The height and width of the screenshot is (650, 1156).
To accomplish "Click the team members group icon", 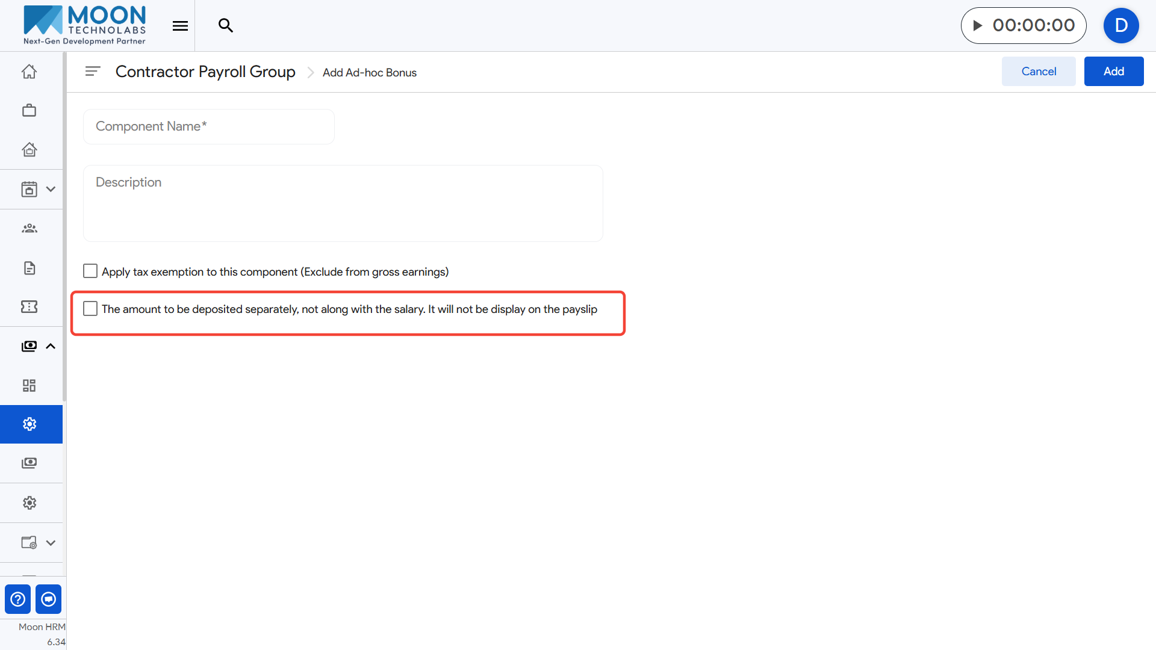I will point(29,229).
